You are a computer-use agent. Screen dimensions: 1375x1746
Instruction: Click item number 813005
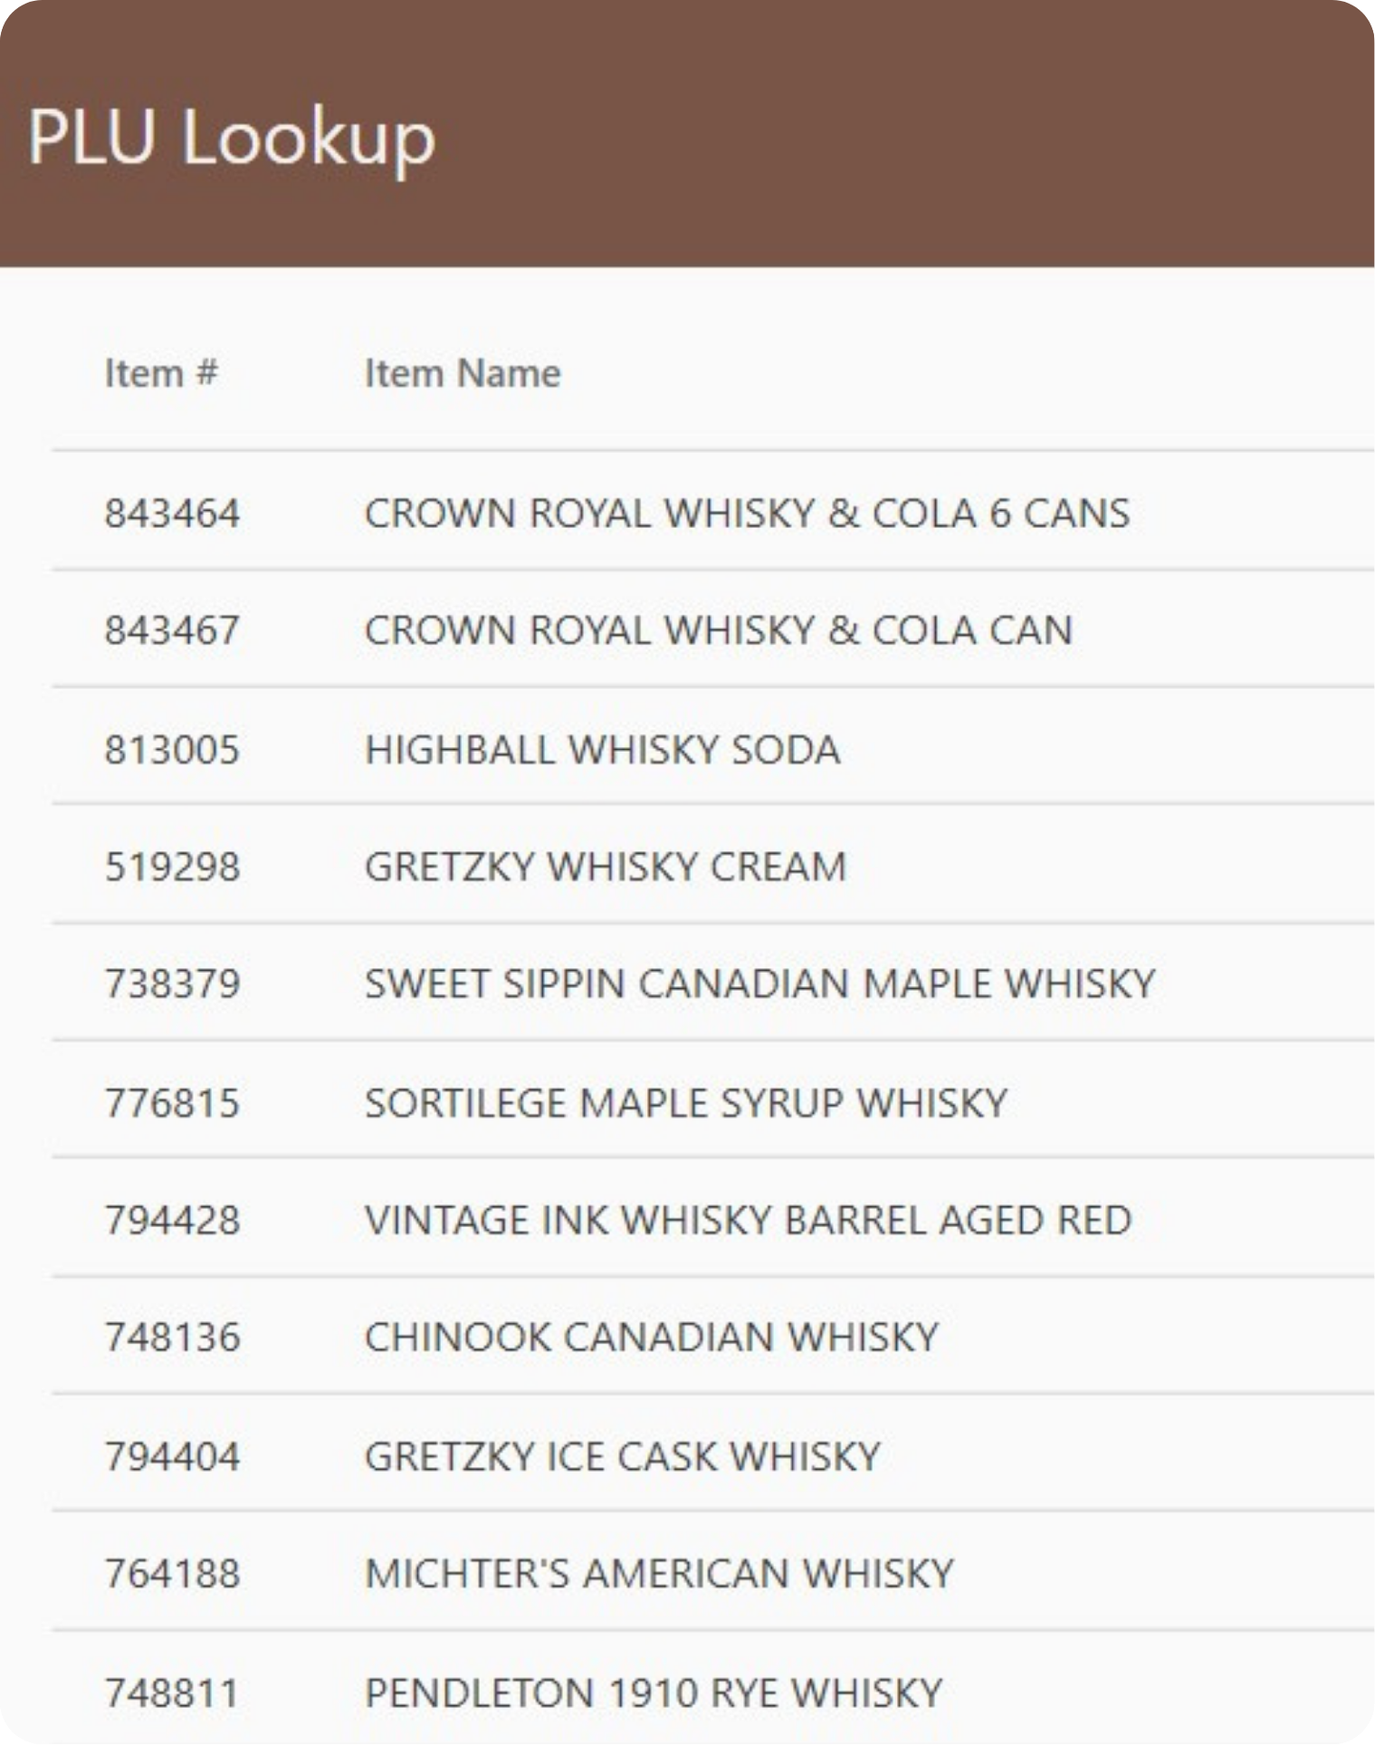(172, 750)
